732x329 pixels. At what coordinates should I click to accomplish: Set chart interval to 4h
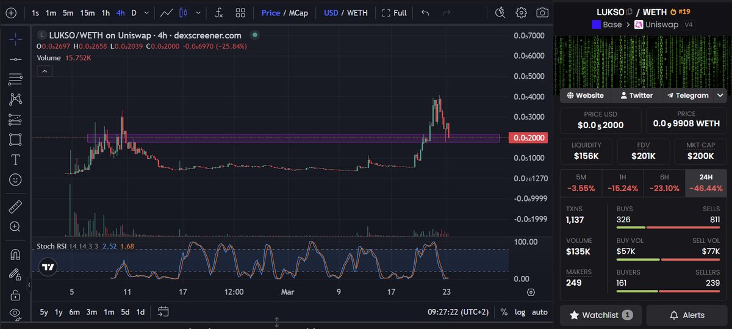[x=121, y=12]
